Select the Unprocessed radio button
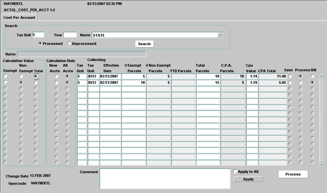Image resolution: width=327 pixels, height=193 pixels. tap(69, 44)
